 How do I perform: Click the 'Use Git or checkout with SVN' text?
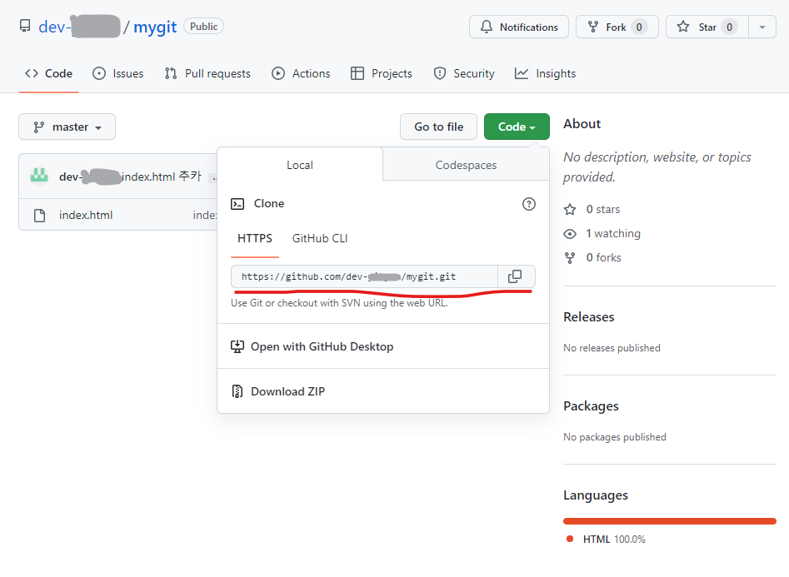[x=339, y=303]
